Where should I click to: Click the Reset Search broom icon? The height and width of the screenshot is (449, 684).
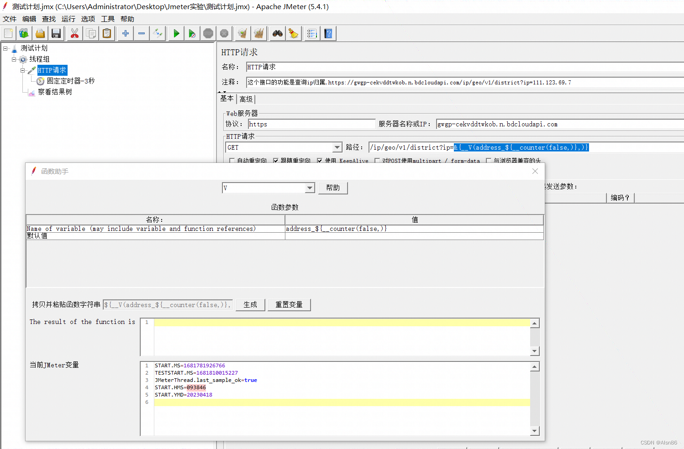[x=294, y=33]
